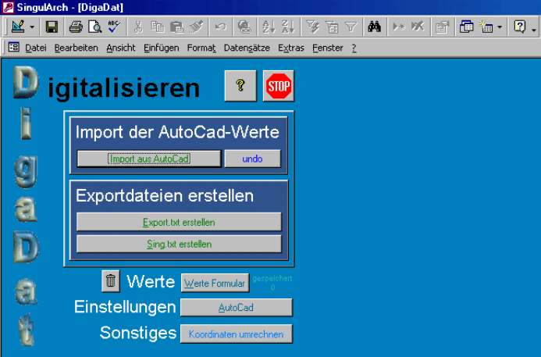Screen dimensions: 541x357
Task: Click the Save disk icon in toolbar
Action: tap(52, 27)
